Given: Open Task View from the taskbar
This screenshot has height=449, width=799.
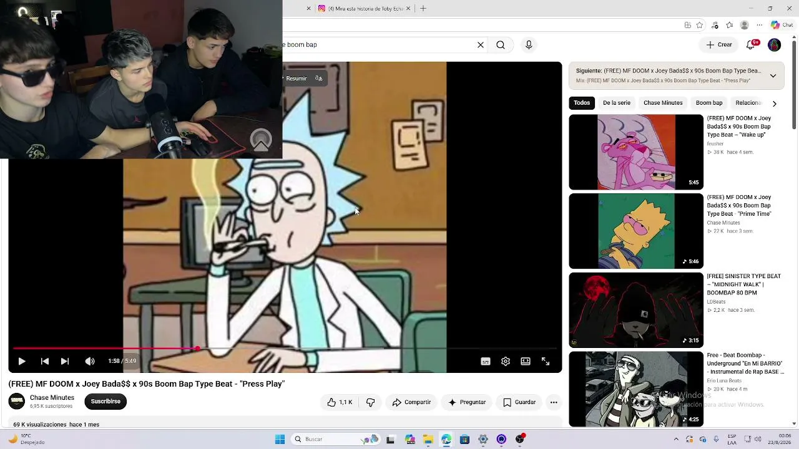Looking at the screenshot, I should click(390, 440).
